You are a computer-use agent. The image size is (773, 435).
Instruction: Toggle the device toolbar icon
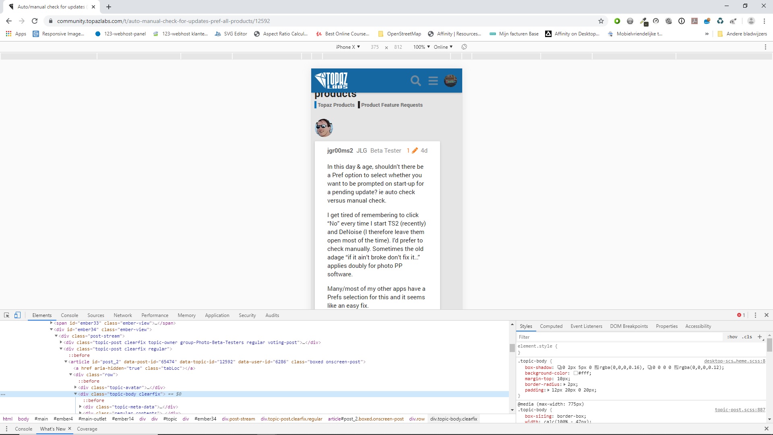[17, 315]
